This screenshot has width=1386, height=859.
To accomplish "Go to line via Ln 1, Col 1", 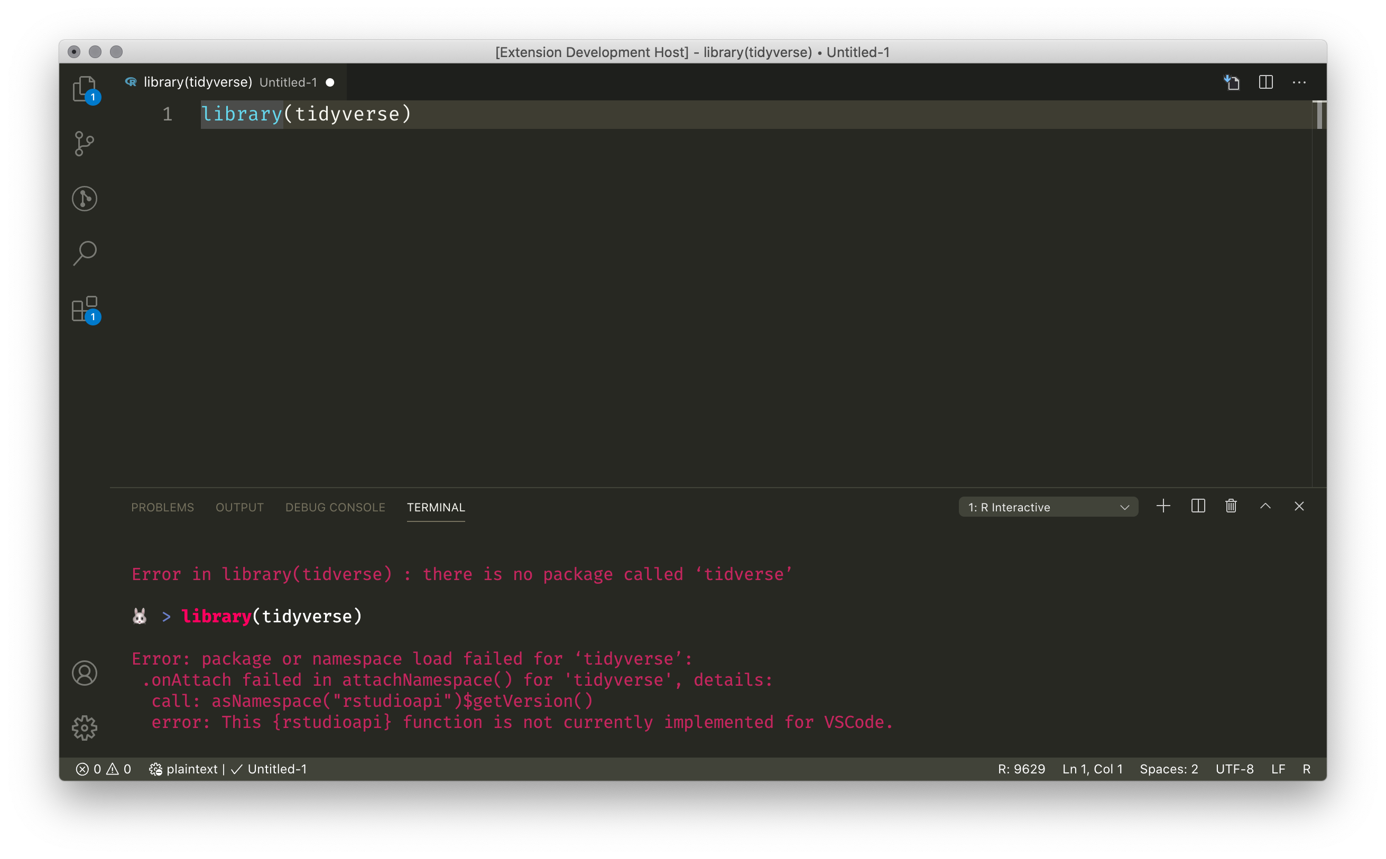I will coord(1092,769).
